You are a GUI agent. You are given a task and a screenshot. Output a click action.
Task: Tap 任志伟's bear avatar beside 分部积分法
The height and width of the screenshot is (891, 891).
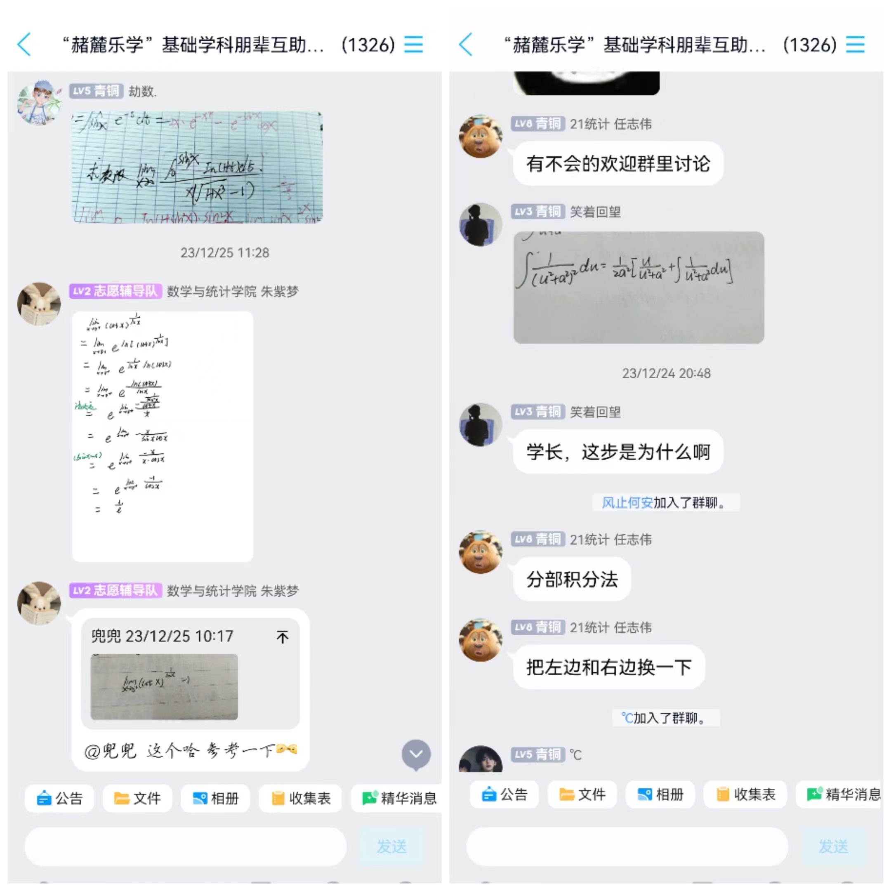point(481,552)
